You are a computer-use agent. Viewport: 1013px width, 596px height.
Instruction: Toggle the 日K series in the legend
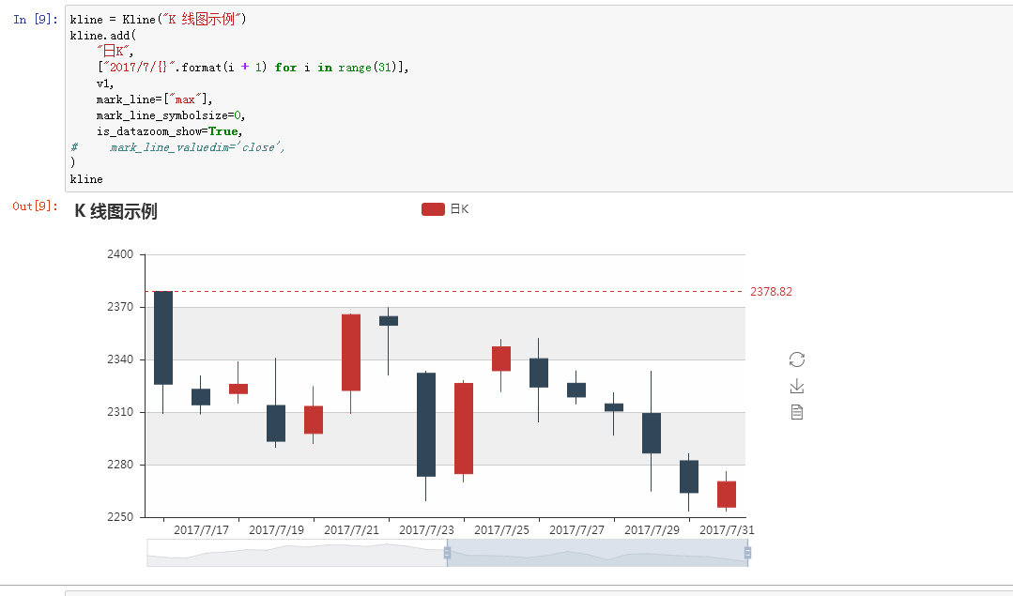pos(459,208)
